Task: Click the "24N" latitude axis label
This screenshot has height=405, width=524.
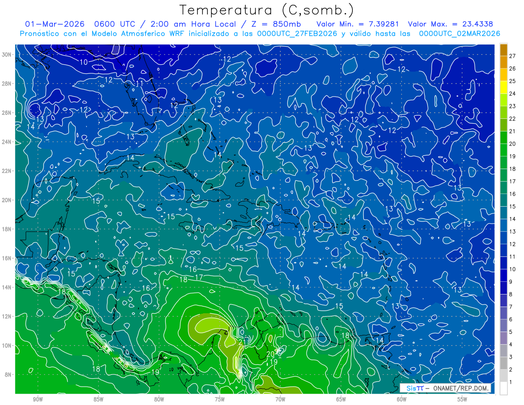Action: pos(7,142)
